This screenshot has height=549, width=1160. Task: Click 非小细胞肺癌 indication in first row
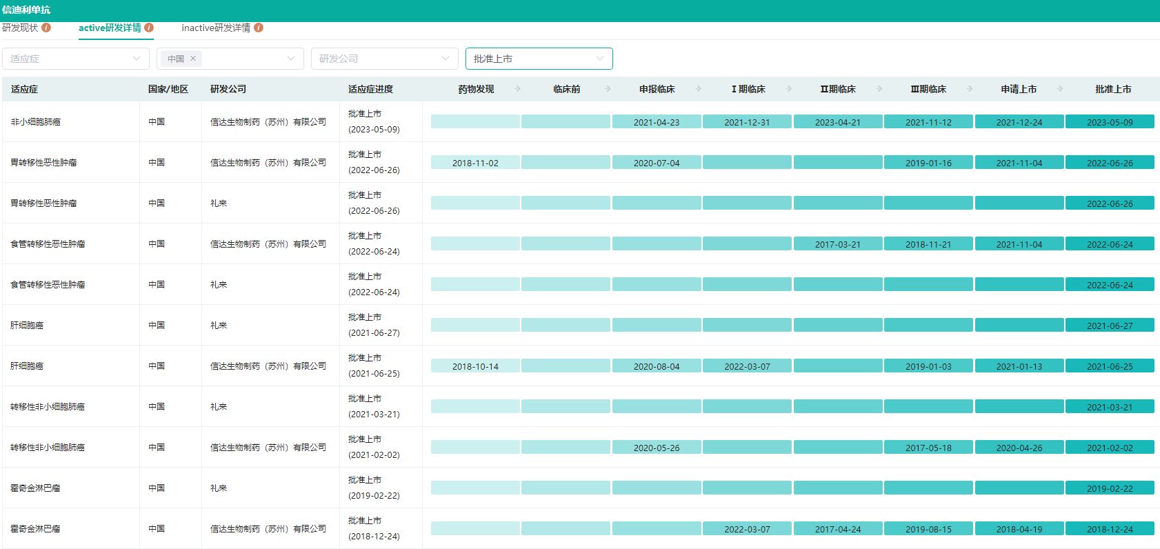36,122
